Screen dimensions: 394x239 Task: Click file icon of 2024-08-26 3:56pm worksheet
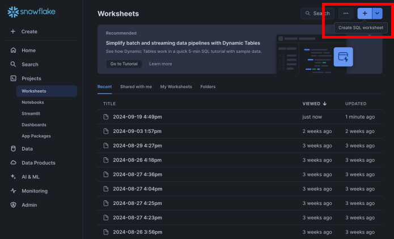point(106,232)
